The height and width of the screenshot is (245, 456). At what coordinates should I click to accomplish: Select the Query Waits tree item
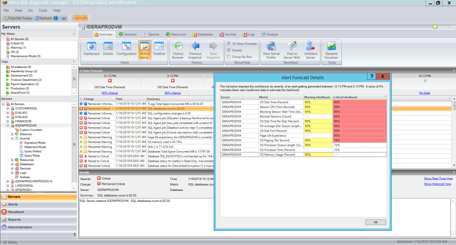(32, 156)
